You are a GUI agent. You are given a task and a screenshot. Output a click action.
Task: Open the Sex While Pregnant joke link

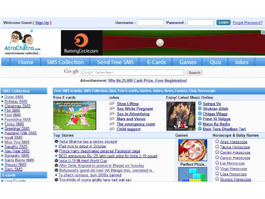[x=135, y=109]
